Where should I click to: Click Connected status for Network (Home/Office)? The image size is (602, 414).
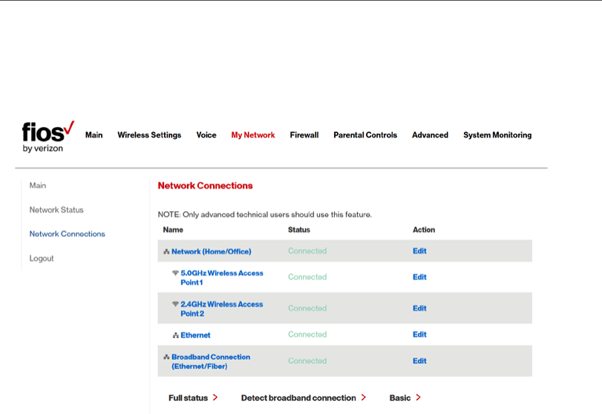click(307, 251)
